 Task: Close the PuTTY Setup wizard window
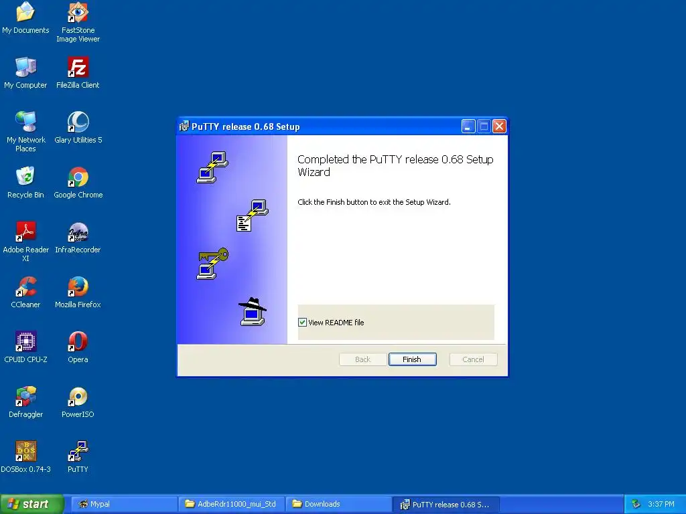pyautogui.click(x=499, y=126)
